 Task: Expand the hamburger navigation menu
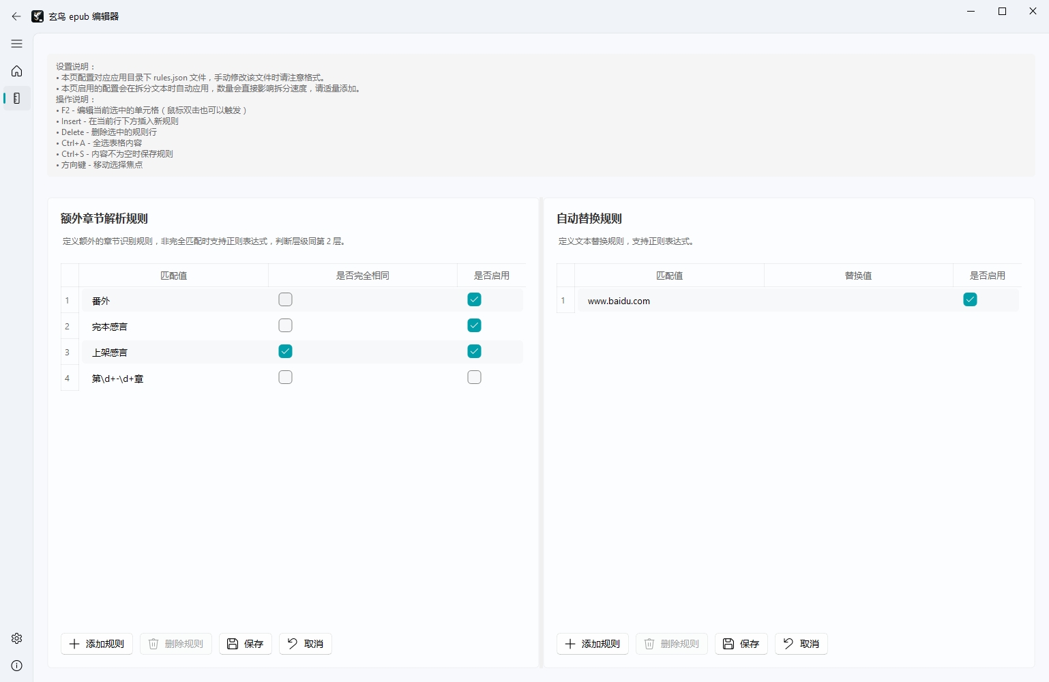coord(17,44)
